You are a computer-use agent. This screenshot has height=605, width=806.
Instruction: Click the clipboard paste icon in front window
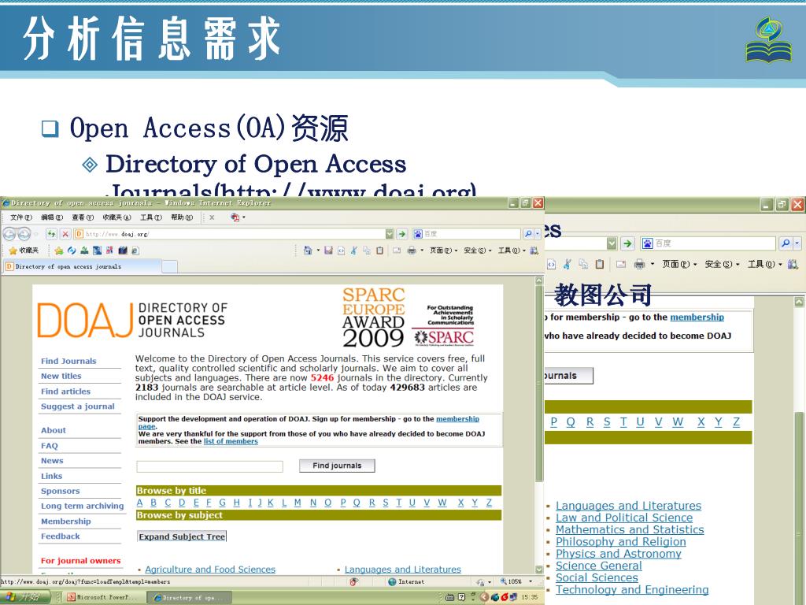coord(380,251)
